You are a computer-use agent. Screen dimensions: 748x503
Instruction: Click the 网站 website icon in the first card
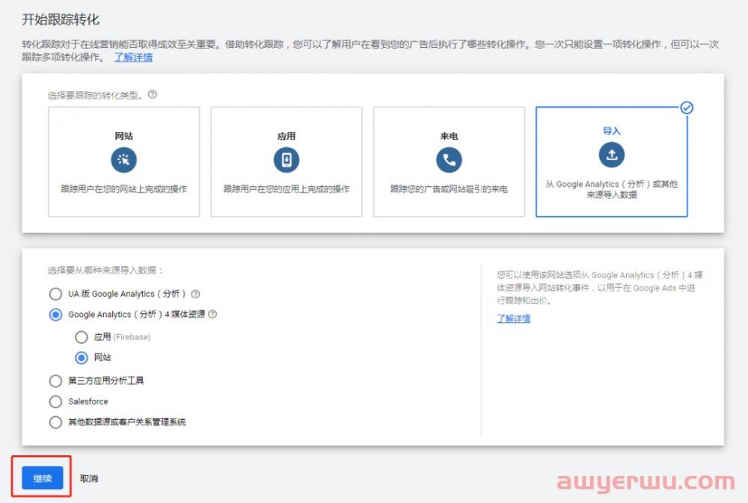124,160
